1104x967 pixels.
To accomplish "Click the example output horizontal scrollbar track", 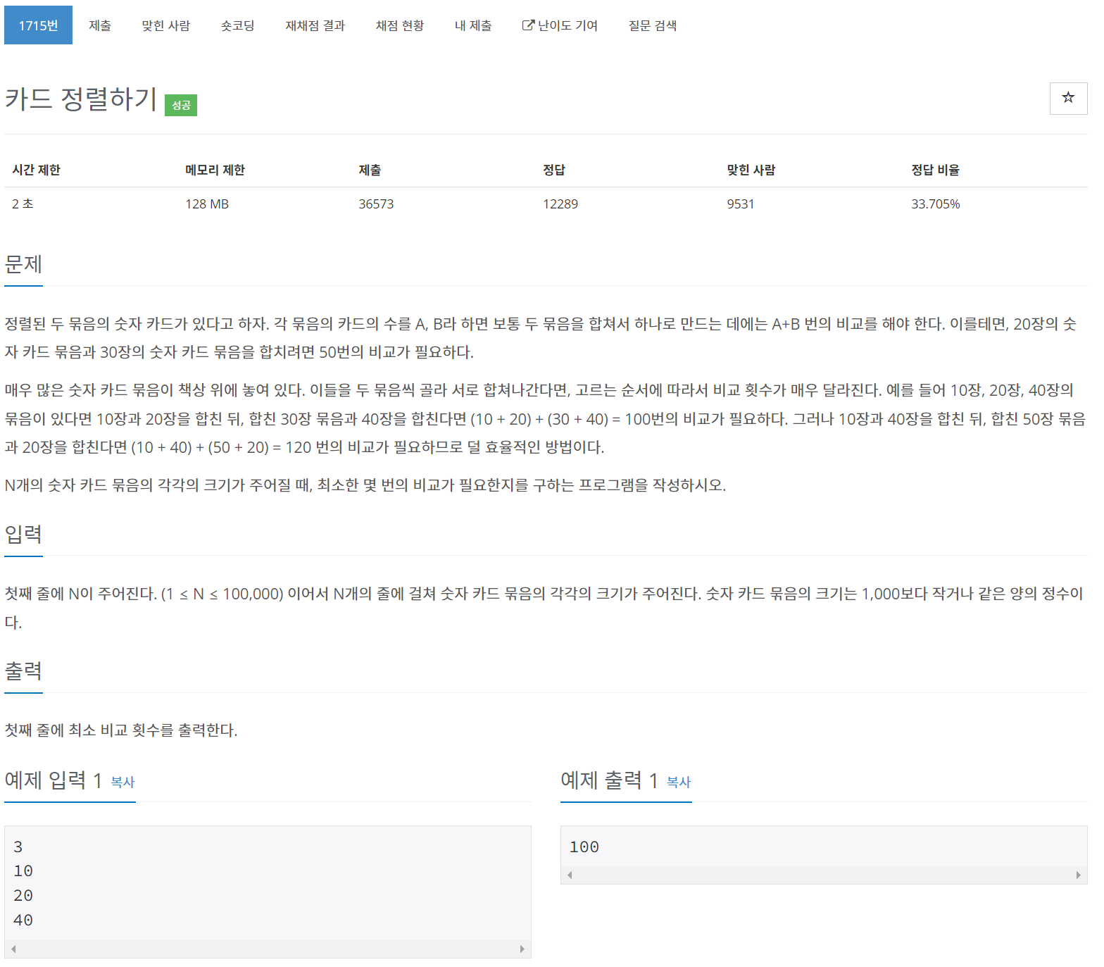I will tap(824, 875).
